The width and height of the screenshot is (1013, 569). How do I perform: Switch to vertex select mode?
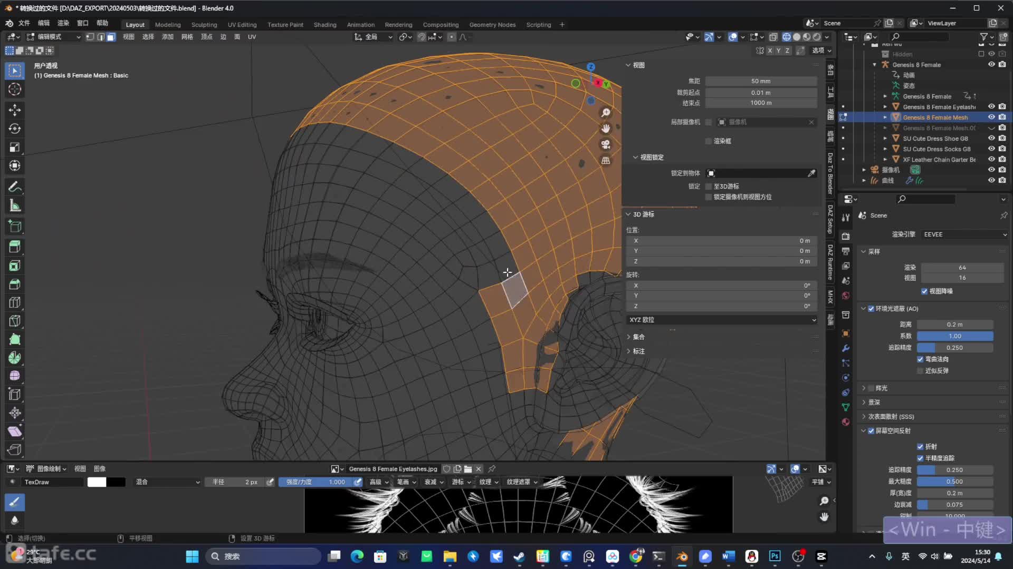[x=90, y=37]
